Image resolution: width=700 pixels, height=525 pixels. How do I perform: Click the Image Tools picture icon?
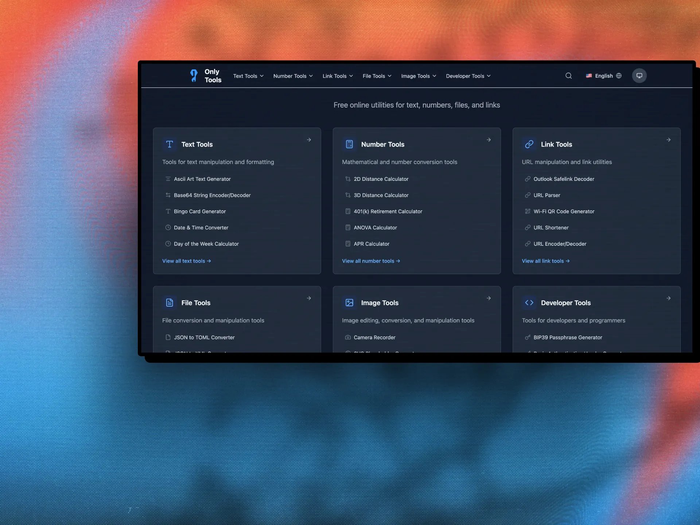pyautogui.click(x=349, y=303)
